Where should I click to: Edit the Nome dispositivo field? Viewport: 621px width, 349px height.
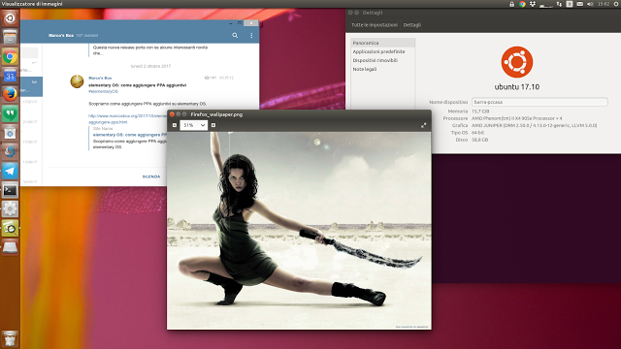tap(539, 102)
